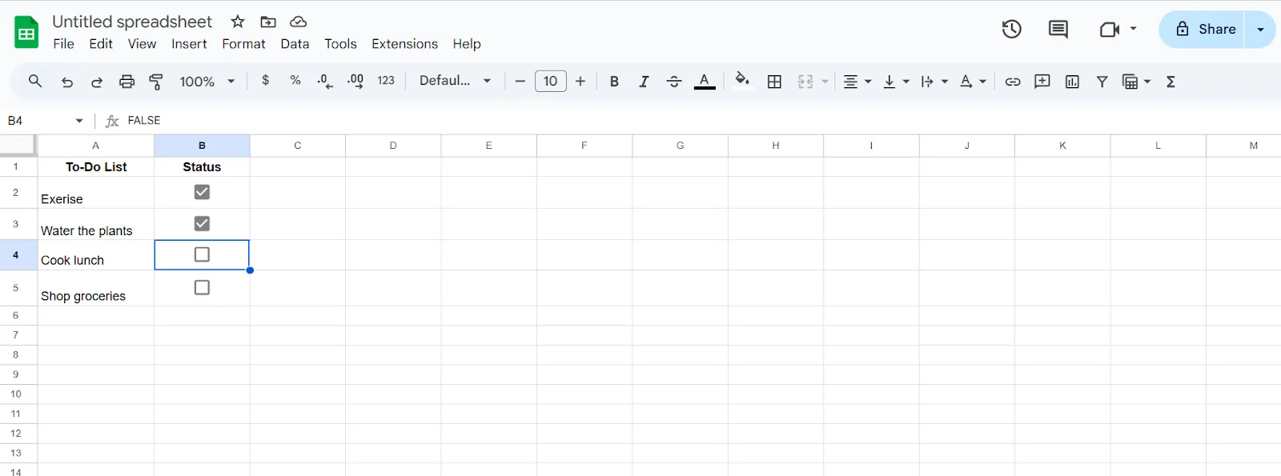The height and width of the screenshot is (476, 1281).
Task: Increase decimal places
Action: coord(355,82)
